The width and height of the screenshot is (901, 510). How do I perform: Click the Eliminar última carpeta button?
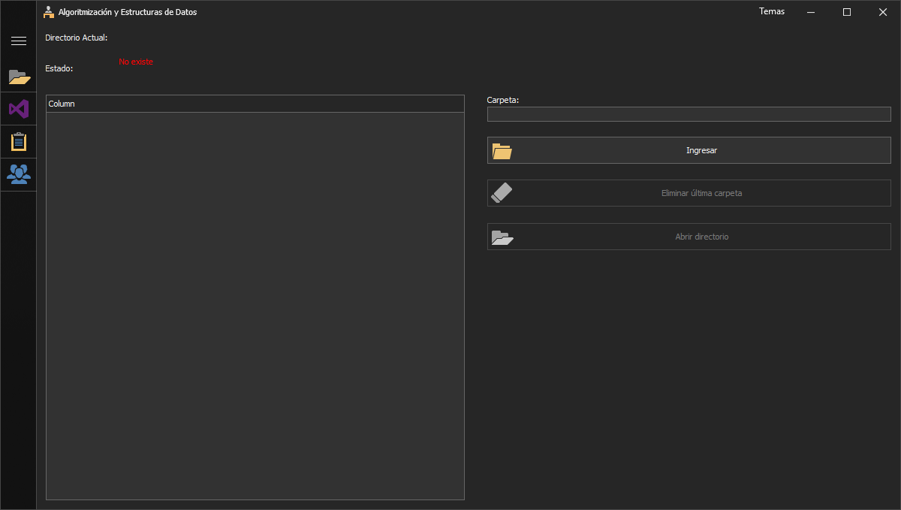click(x=689, y=193)
